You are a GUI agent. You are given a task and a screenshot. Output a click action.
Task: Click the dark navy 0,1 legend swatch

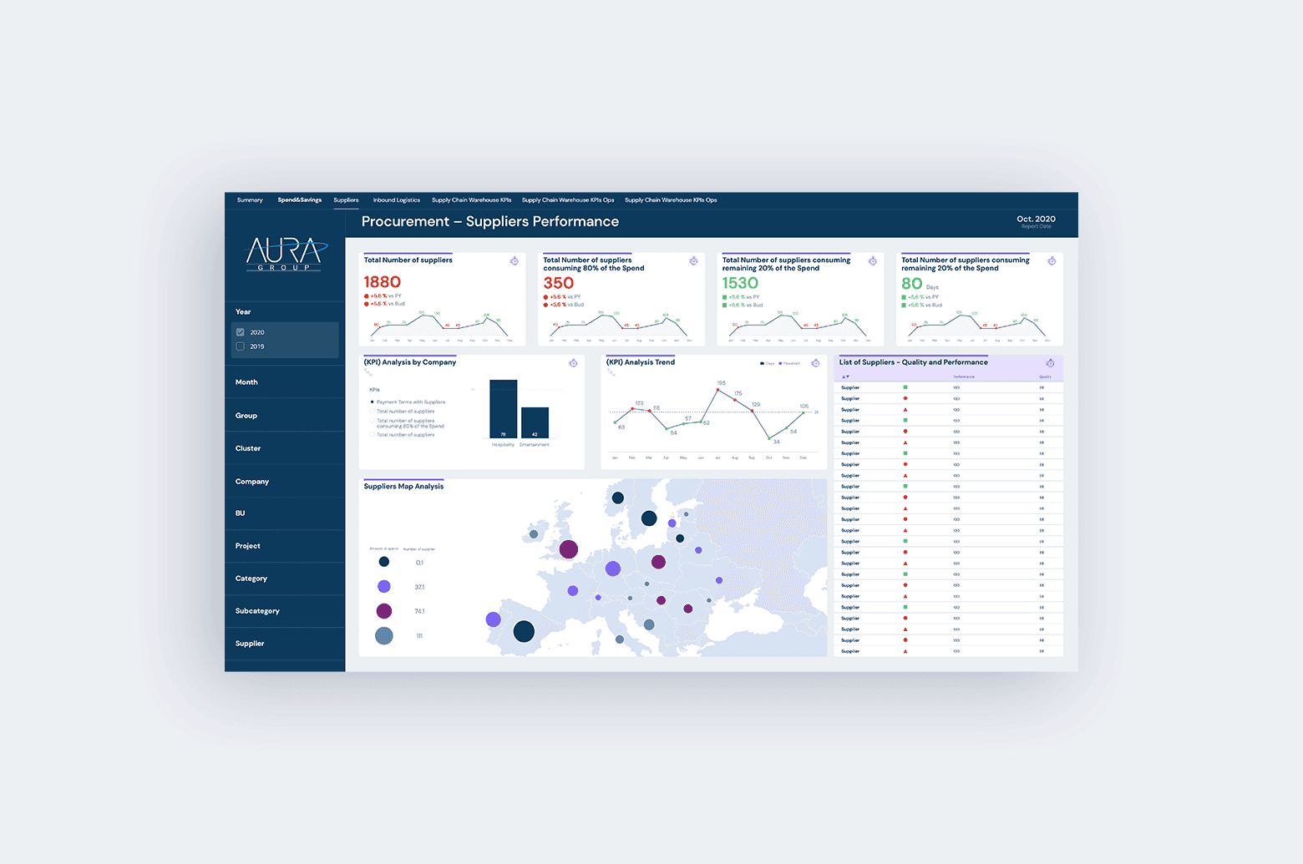384,562
